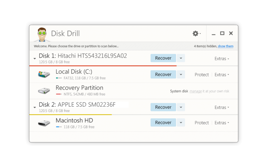Viewport: 270px width, 158px height.
Task: Recover the Disk 2 APPLE SSD drive
Action: pos(163,107)
